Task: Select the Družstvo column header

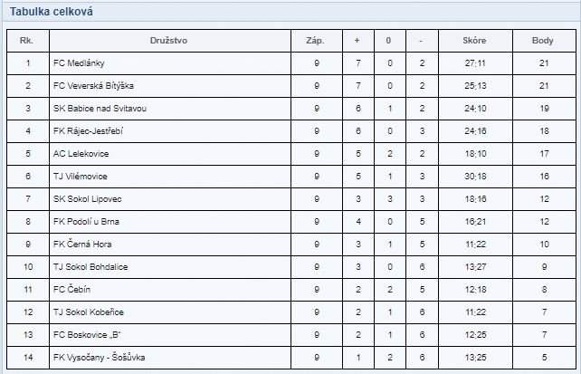Action: (168, 41)
